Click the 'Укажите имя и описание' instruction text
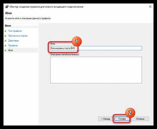This screenshot has width=157, height=129. tap(27, 18)
